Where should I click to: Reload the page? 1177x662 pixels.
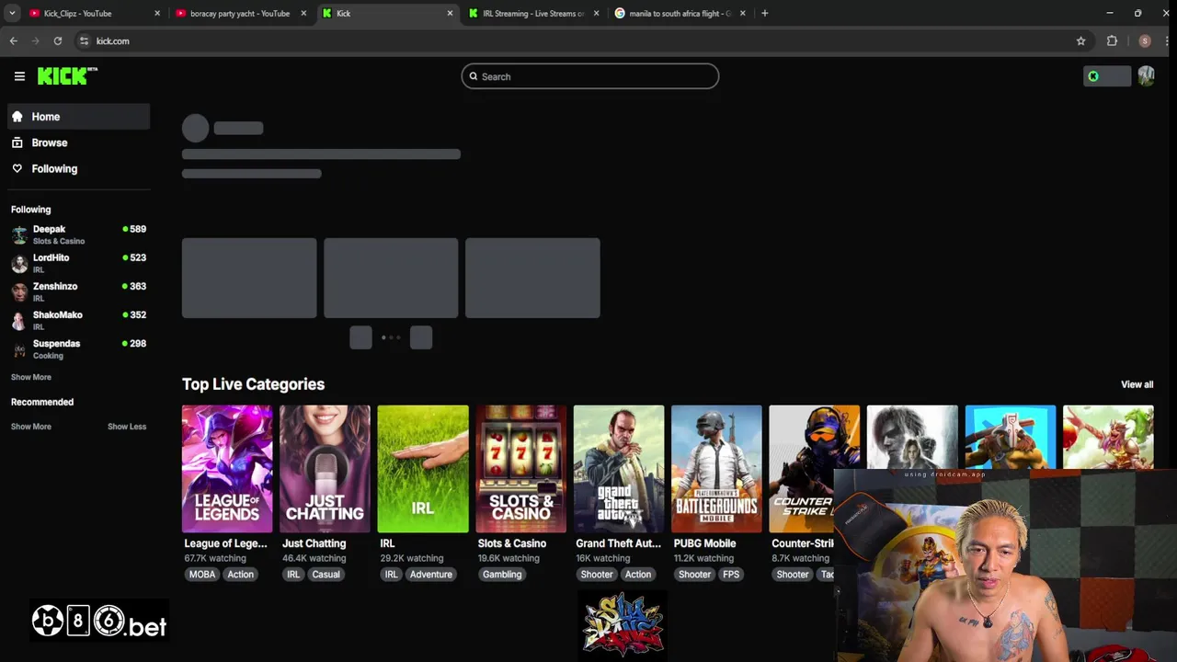point(57,40)
